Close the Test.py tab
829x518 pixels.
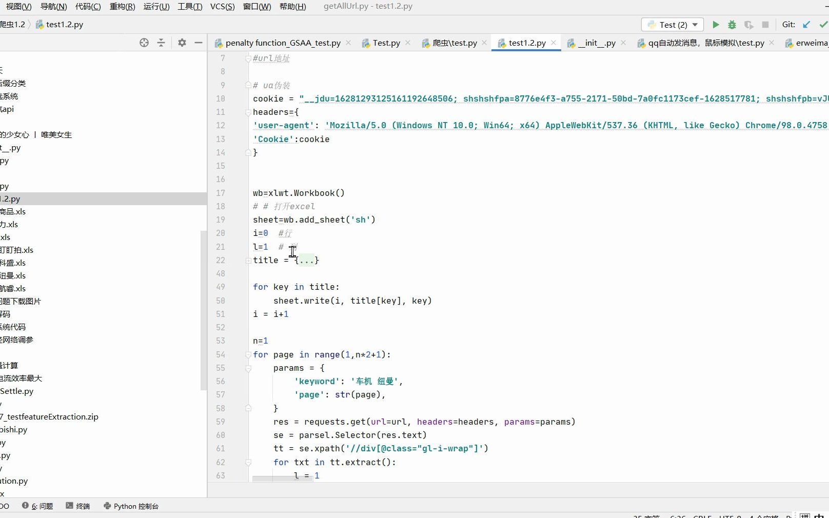(408, 43)
